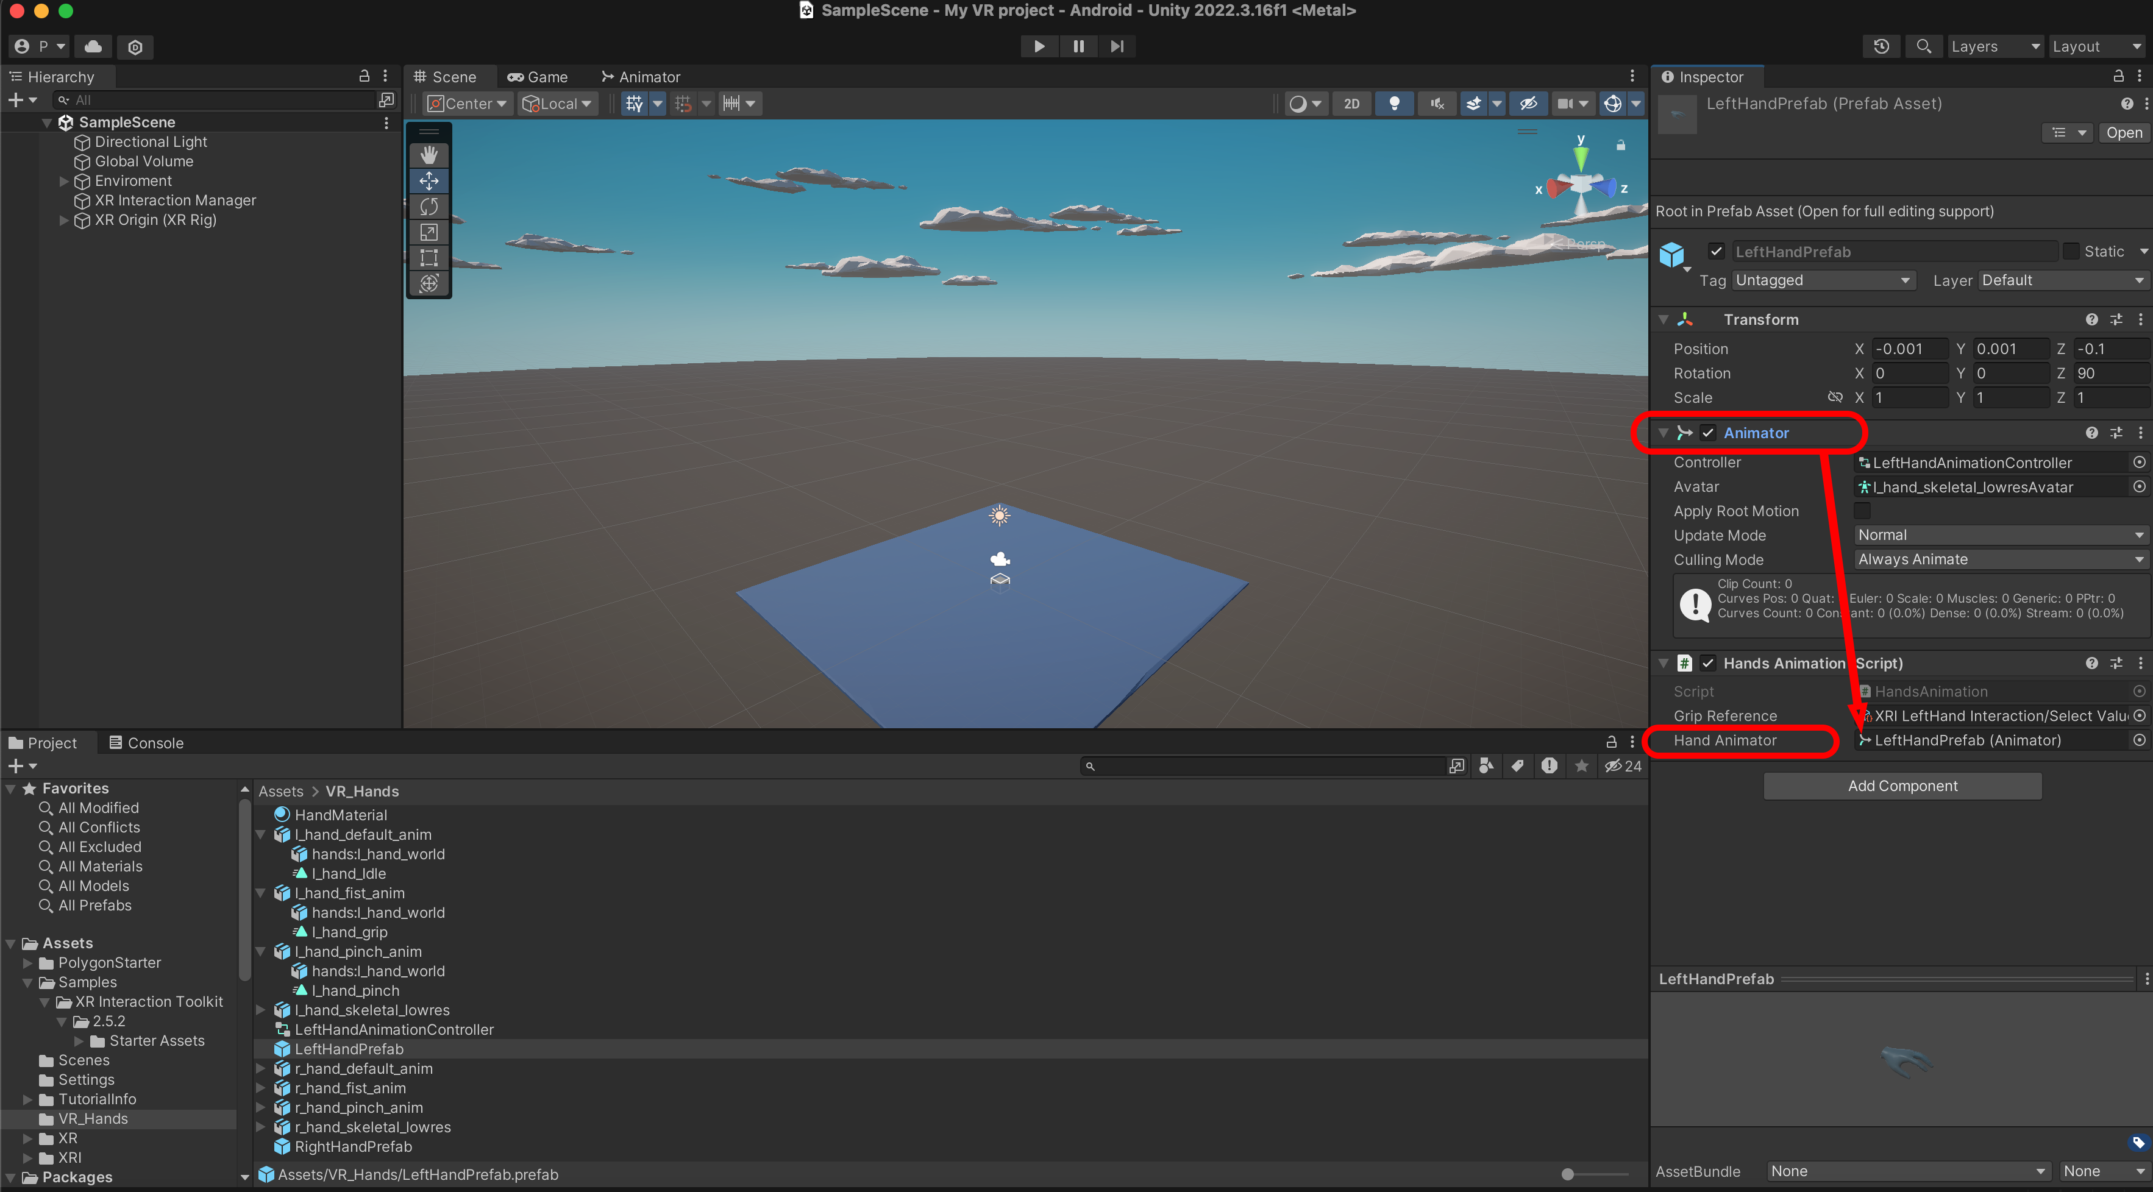Open the Tag Untagged dropdown
Screen dimensions: 2153x1192
[x=1823, y=281]
